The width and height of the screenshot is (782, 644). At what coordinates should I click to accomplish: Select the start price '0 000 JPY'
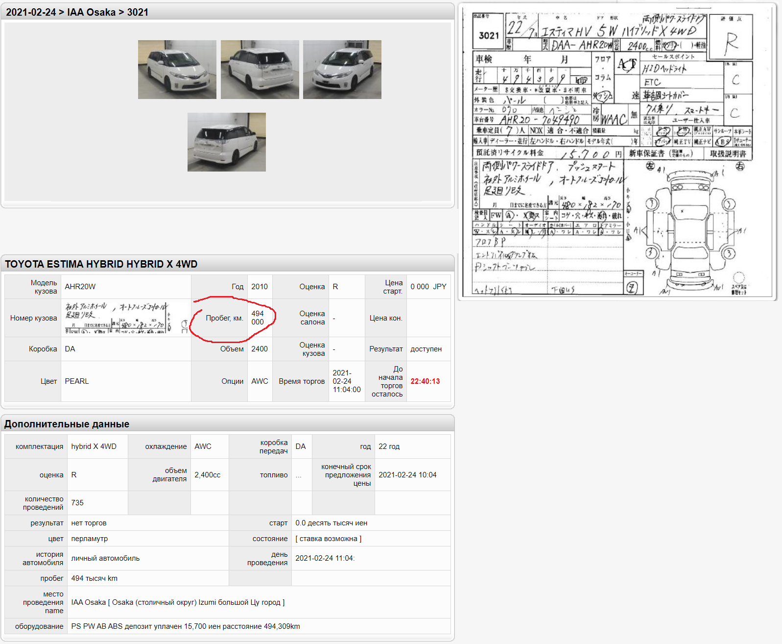tap(428, 287)
